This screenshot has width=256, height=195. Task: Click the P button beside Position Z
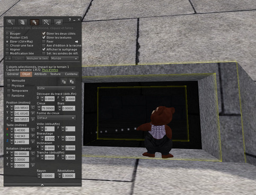coord(33,119)
